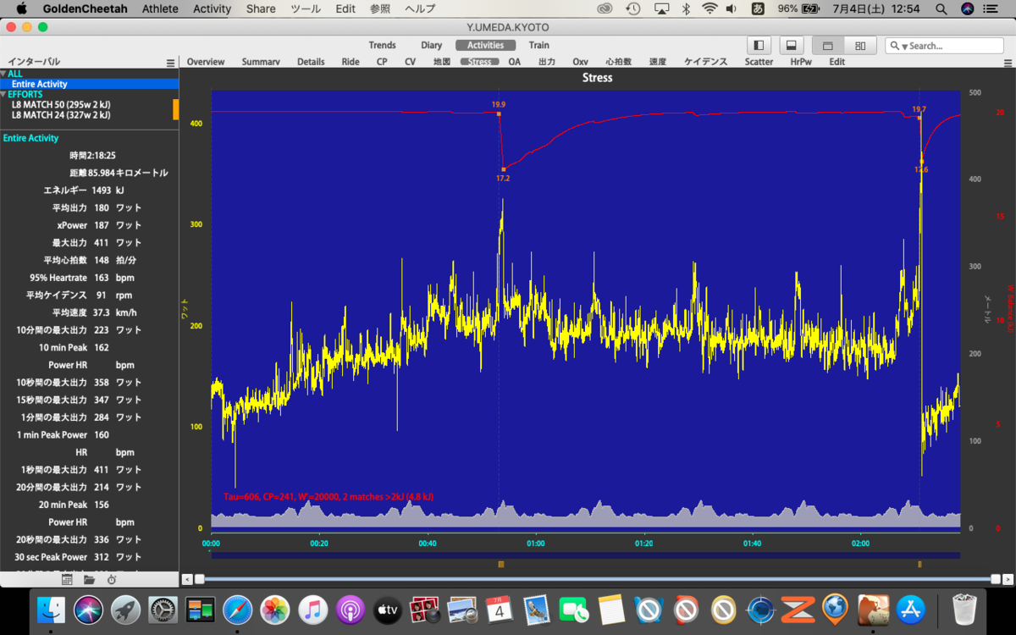Open the Ride chart tab

tap(351, 62)
